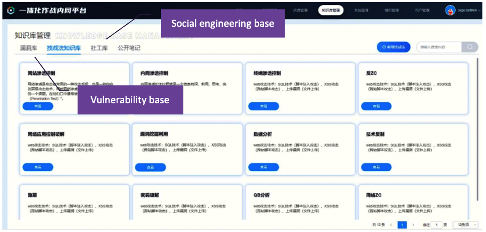This screenshot has width=486, height=232.
Task: Click the 技术反制 card title
Action: 375,135
